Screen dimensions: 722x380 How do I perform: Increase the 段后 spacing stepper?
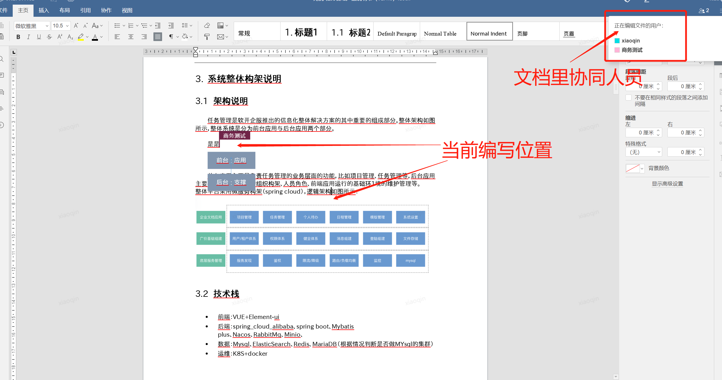tap(700, 84)
